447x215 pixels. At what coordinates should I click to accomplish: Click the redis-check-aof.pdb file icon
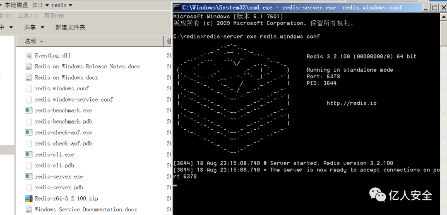29,143
